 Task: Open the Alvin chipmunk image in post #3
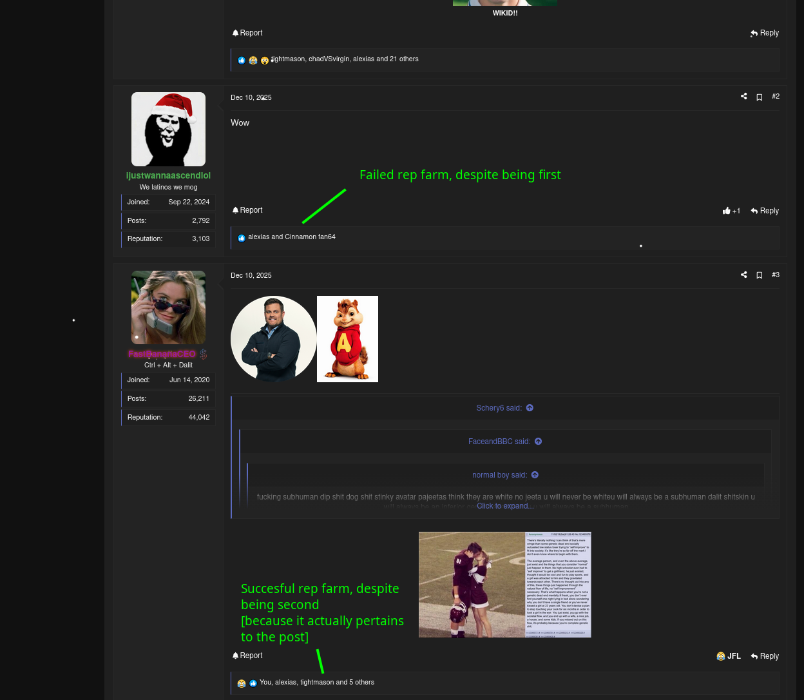coord(347,339)
